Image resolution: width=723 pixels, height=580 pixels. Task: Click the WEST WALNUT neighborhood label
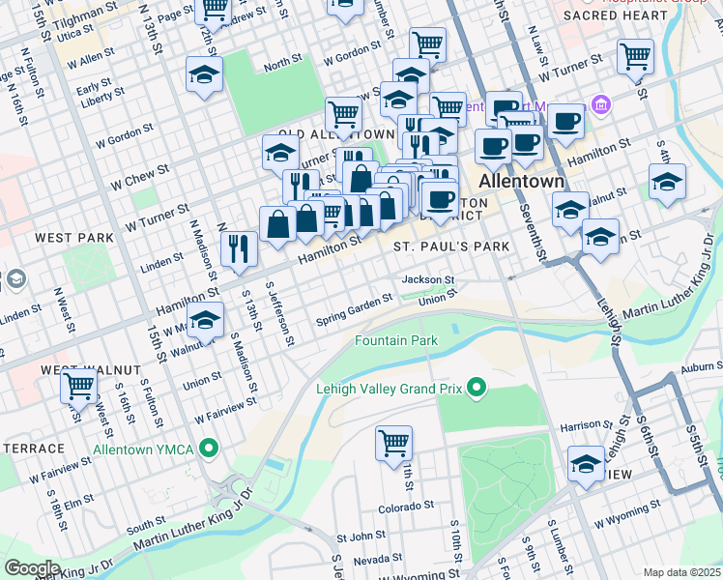pyautogui.click(x=91, y=370)
